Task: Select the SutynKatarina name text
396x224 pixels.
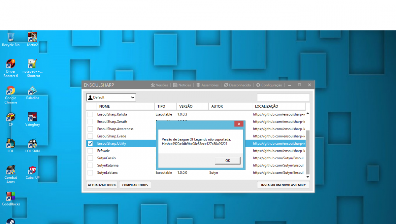Action: pyautogui.click(x=108, y=165)
